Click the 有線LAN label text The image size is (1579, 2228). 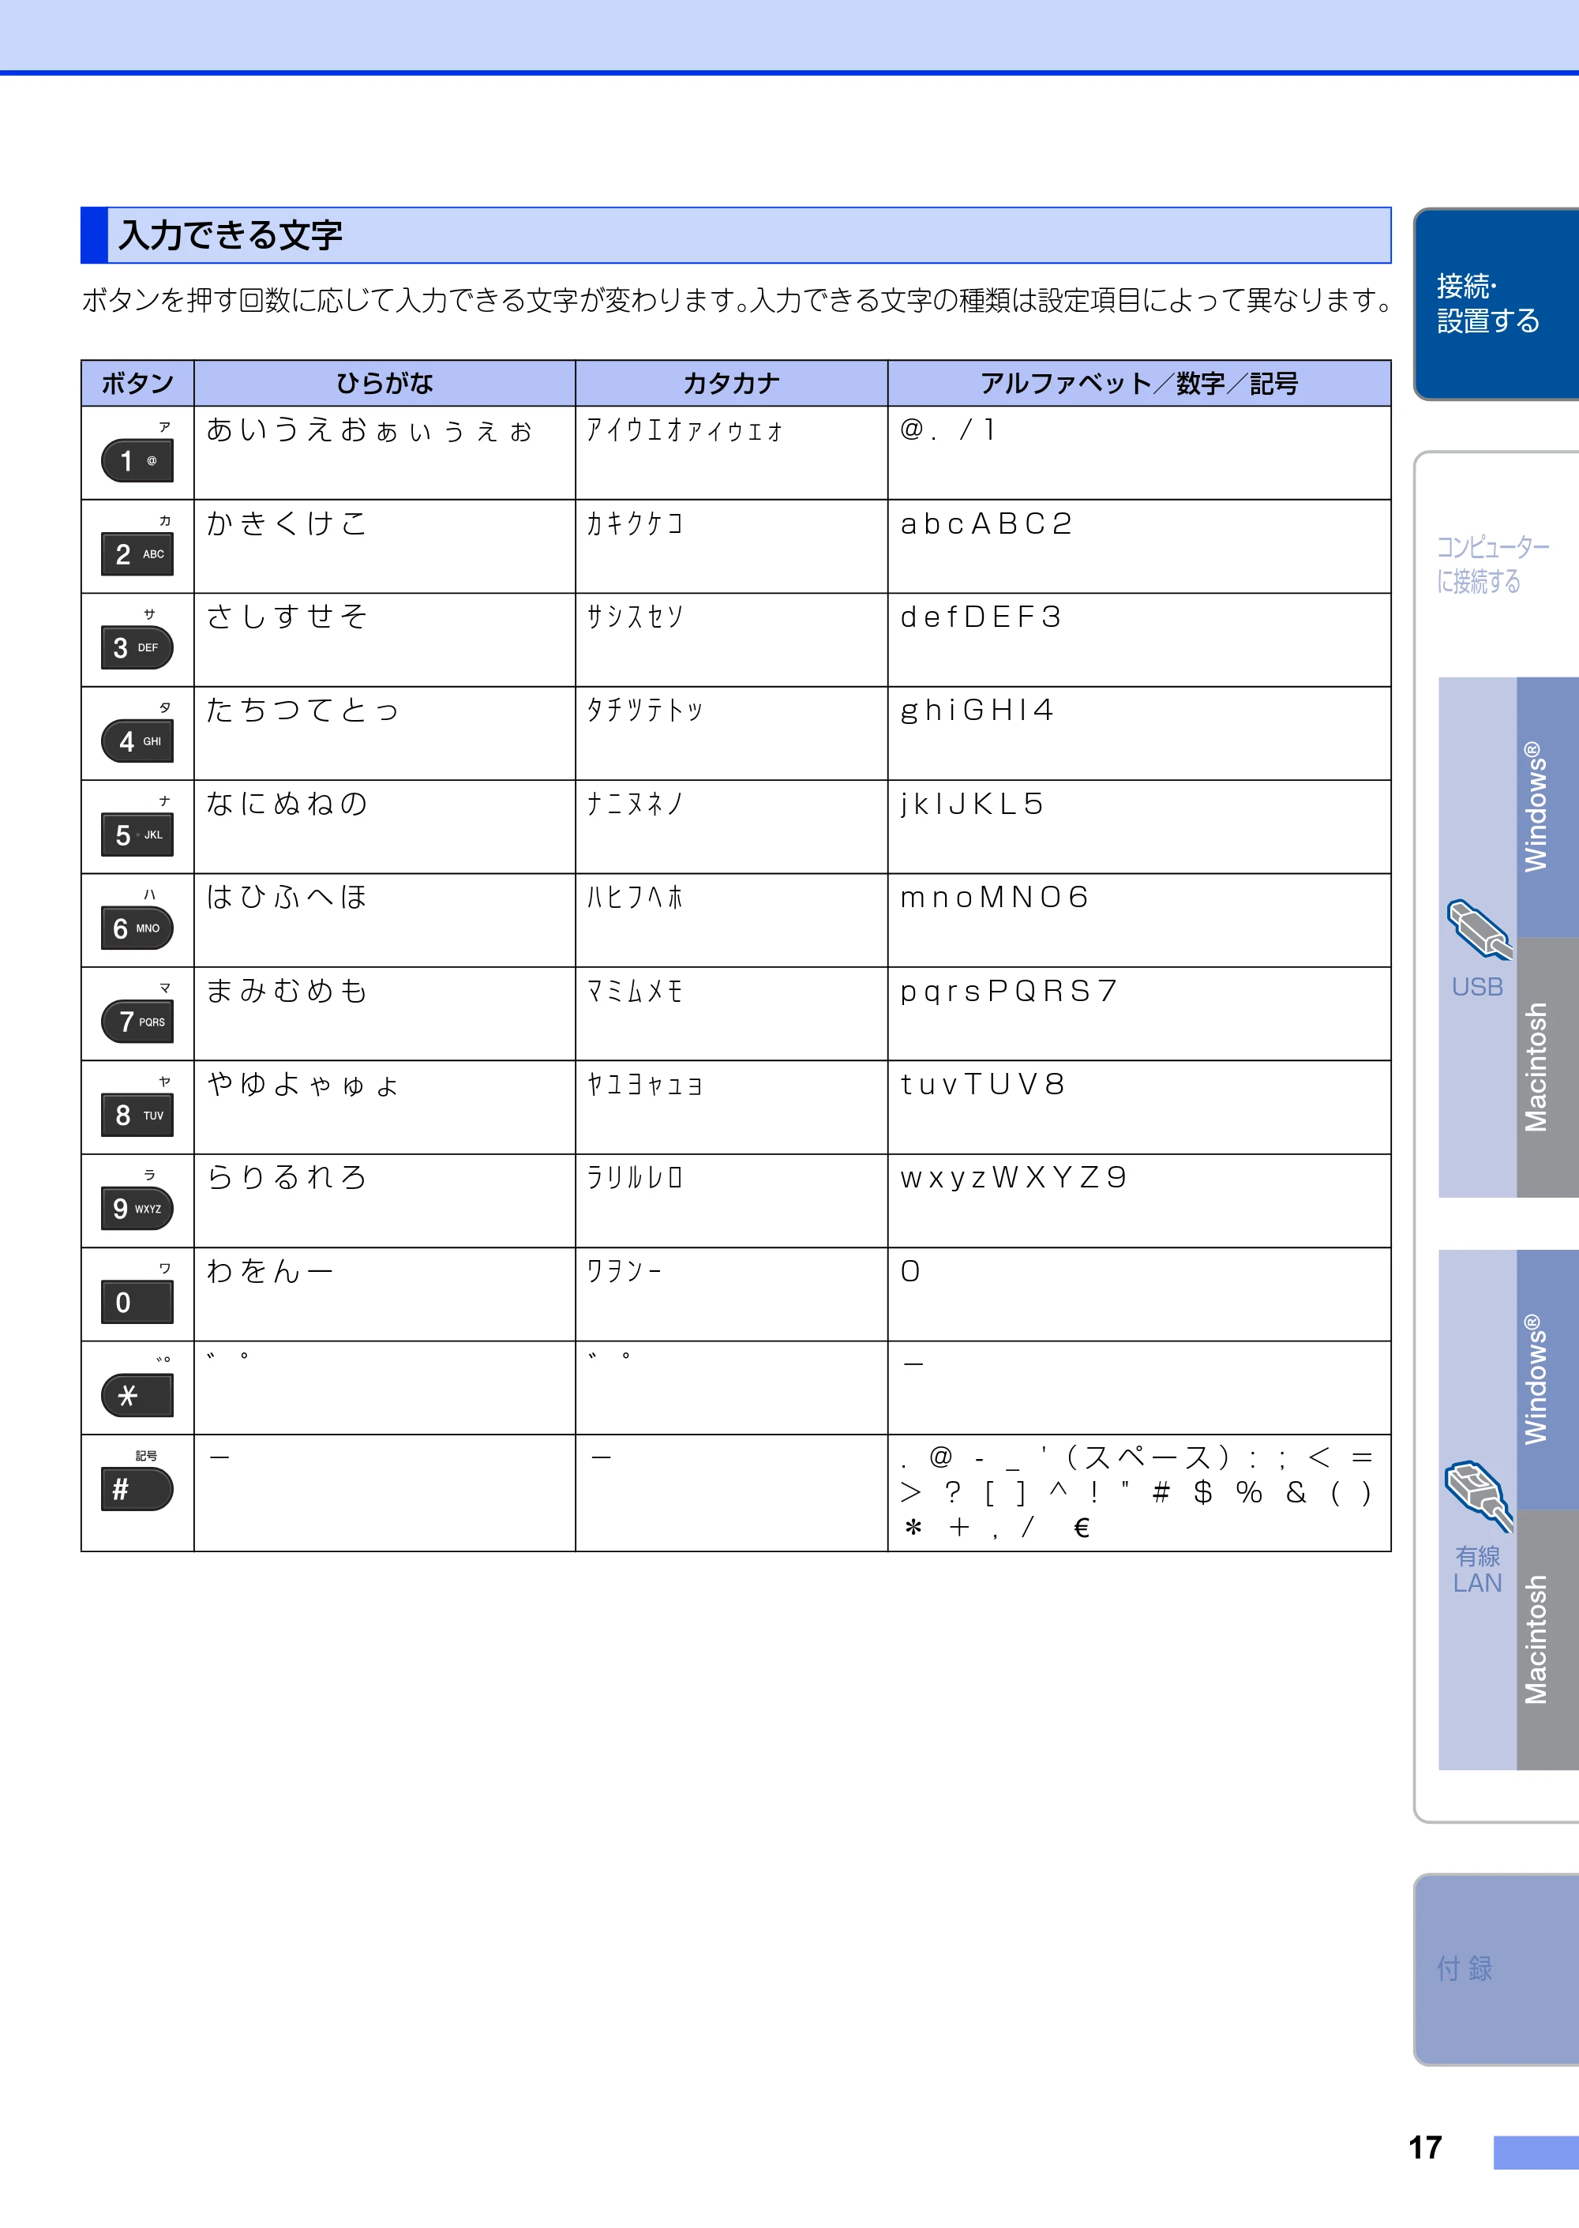(x=1477, y=1569)
